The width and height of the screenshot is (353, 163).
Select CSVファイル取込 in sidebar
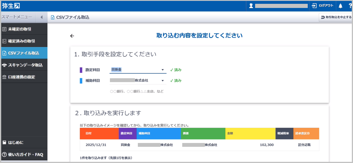[x=24, y=53]
